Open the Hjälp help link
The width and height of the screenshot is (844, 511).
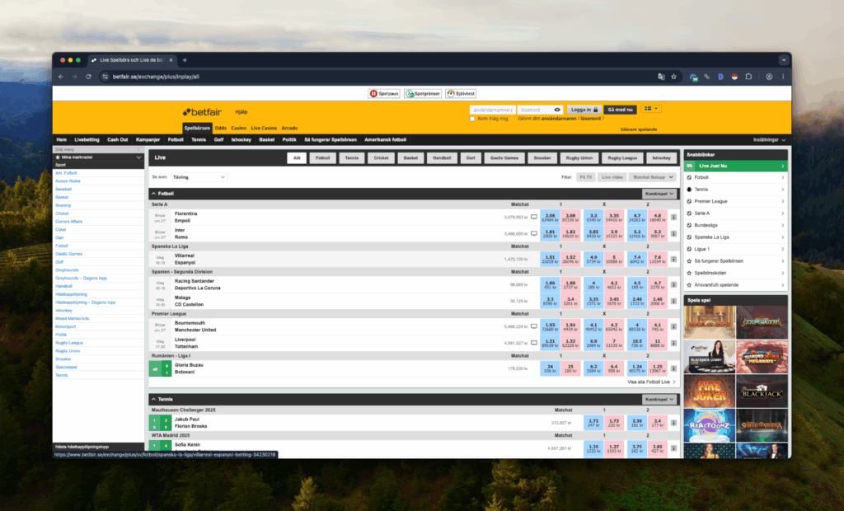click(x=241, y=112)
